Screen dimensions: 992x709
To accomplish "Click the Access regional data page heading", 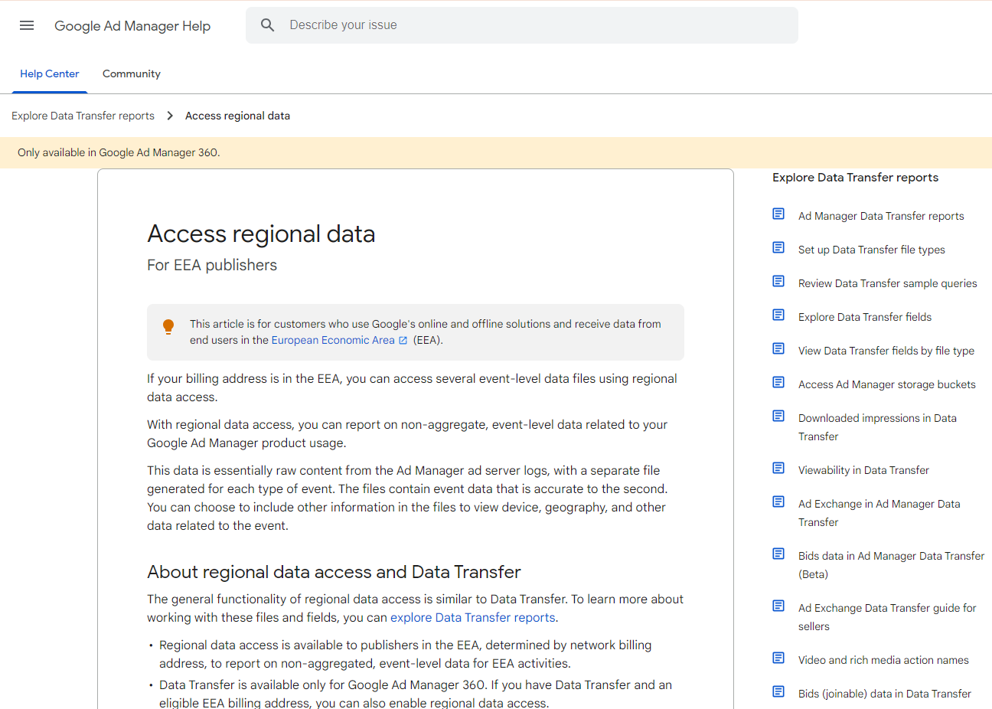I will pos(261,234).
